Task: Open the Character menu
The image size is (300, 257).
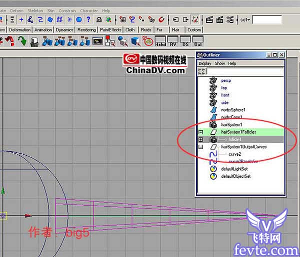Action: point(89,10)
